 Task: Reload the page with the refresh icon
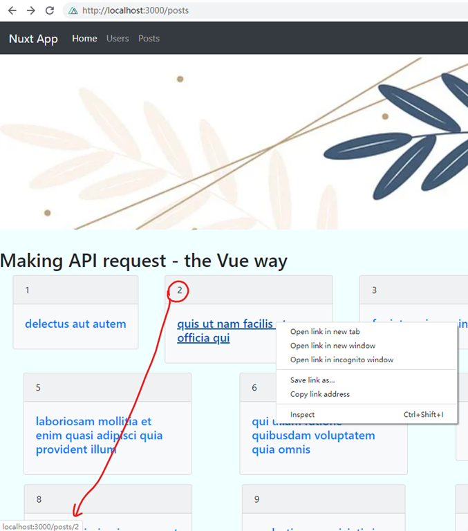50,10
